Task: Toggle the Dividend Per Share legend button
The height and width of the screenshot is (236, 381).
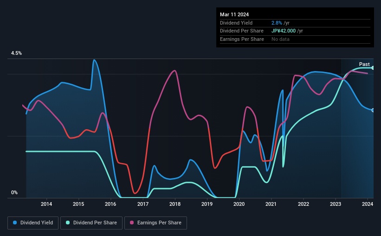Action: click(91, 223)
